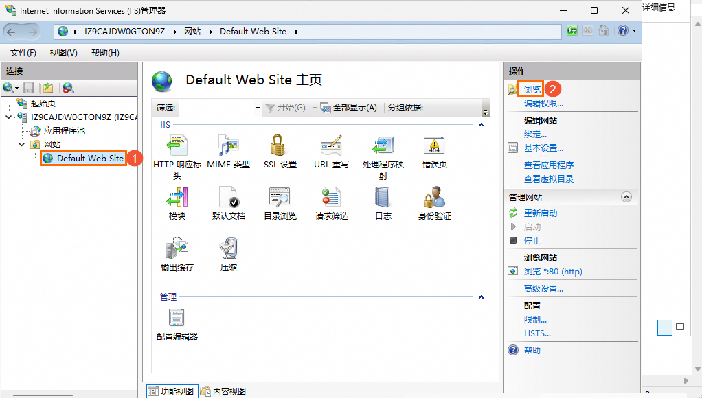Open the view options arrow at filter bar end
Image resolution: width=702 pixels, height=398 pixels.
pos(486,111)
